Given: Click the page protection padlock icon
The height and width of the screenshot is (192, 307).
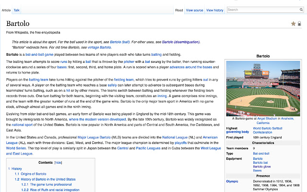Looking at the screenshot, I should click(299, 24).
